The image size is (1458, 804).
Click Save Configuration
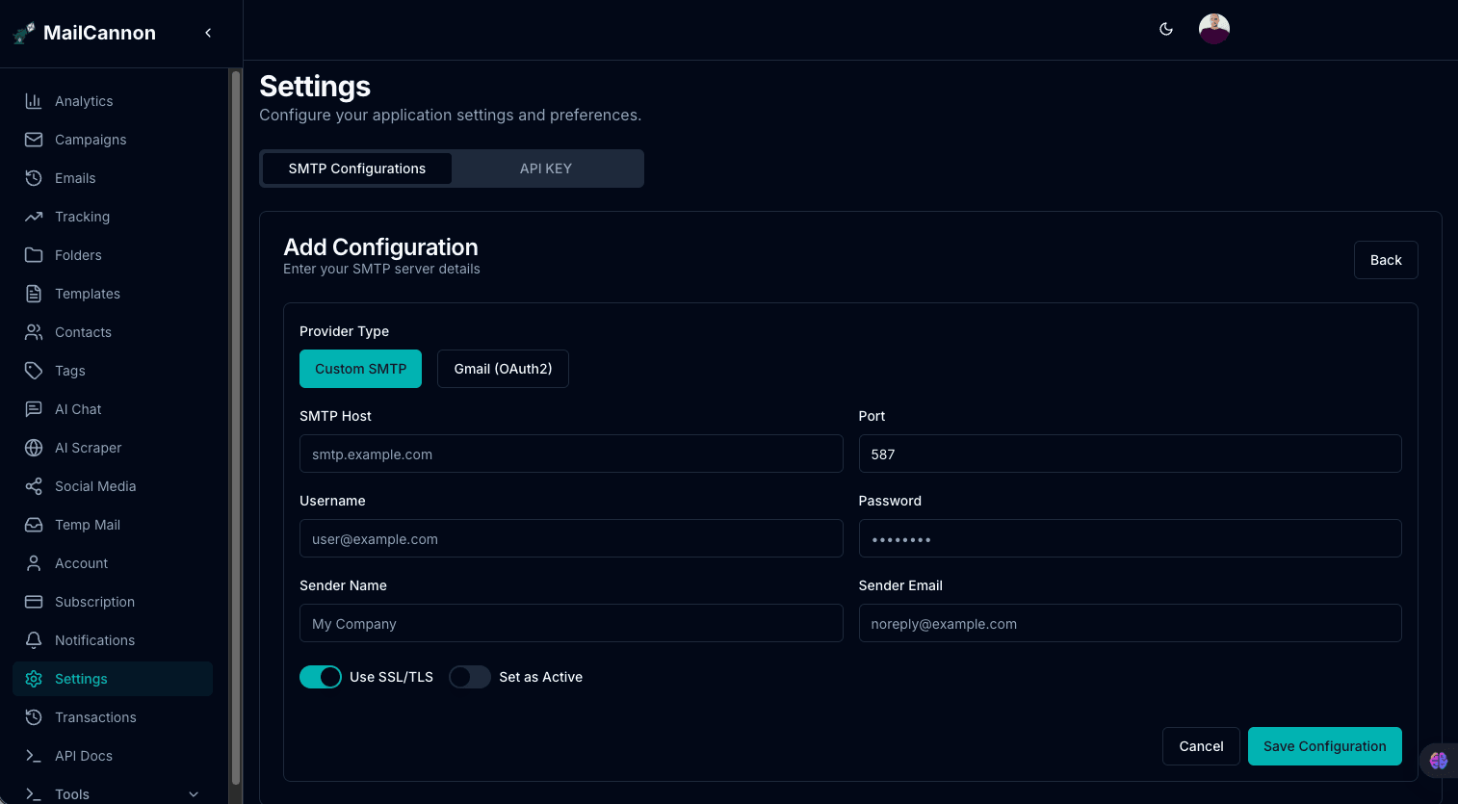1325,746
